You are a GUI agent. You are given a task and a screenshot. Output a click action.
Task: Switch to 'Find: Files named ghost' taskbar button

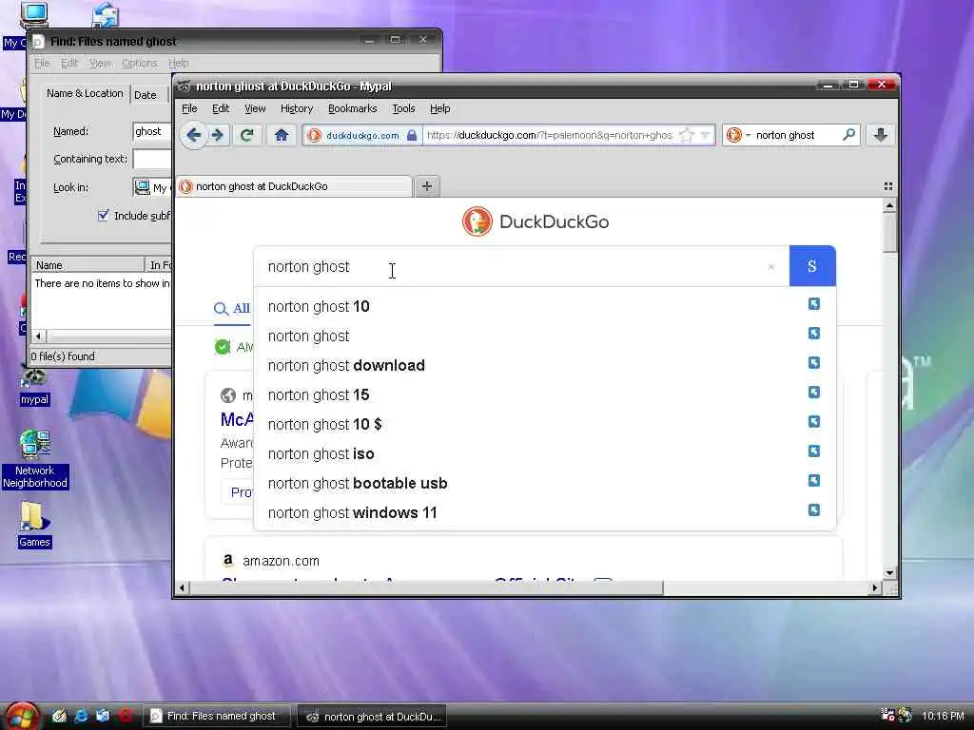218,717
